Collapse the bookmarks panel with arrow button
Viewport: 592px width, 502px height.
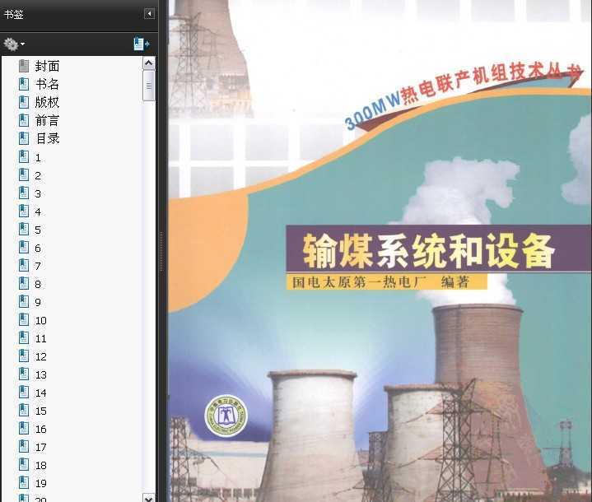pos(150,14)
